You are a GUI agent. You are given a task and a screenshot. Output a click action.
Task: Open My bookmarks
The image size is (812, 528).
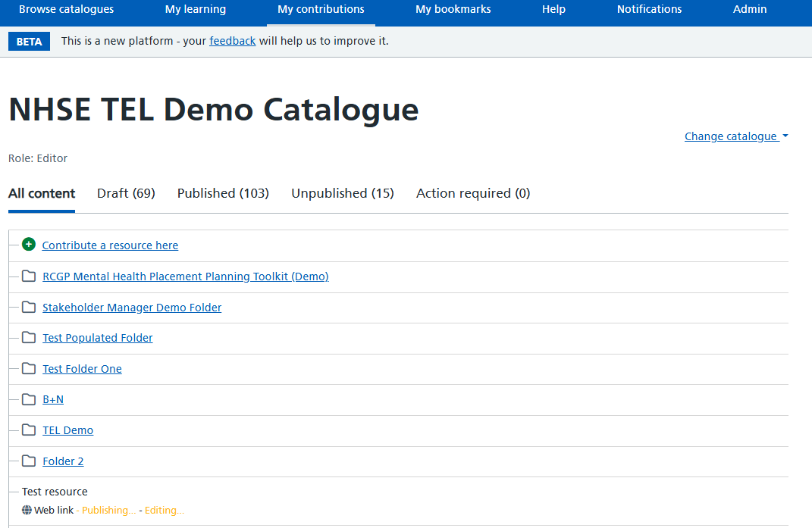(453, 9)
